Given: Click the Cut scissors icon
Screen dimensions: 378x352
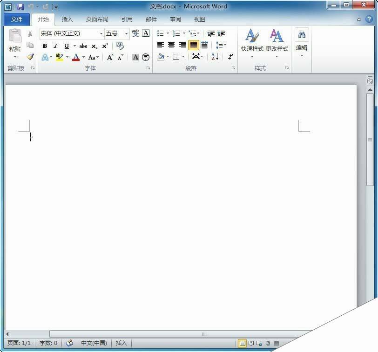Looking at the screenshot, I should point(30,33).
